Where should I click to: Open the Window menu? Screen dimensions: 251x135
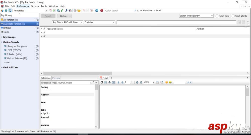point(53,6)
